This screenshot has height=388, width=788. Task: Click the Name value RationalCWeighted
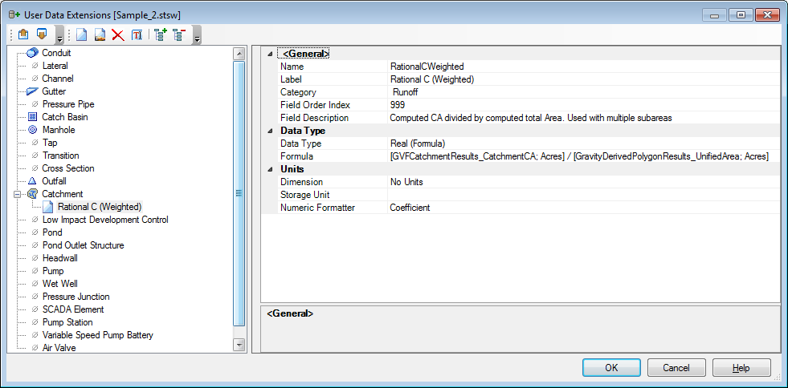pyautogui.click(x=583, y=67)
